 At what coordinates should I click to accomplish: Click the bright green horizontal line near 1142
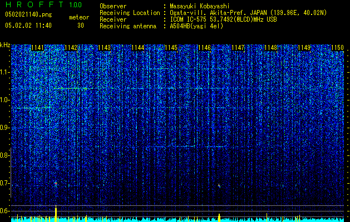point(73,89)
